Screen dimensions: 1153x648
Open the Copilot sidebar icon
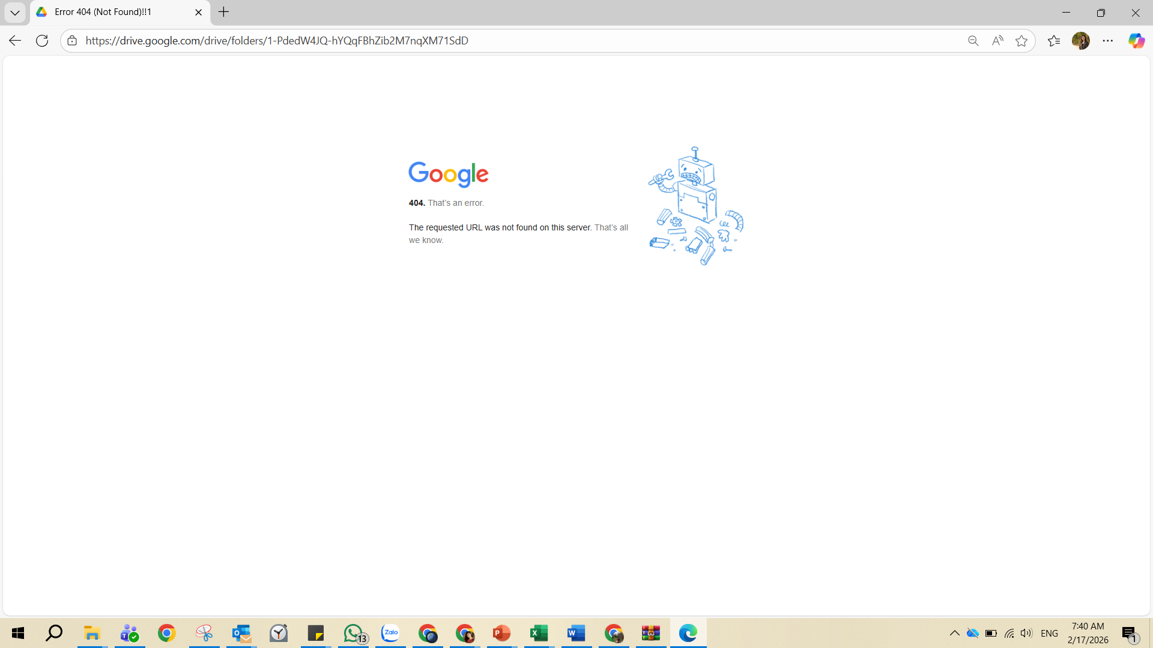click(x=1136, y=41)
